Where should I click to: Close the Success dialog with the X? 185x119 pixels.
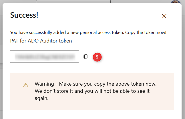[x=164, y=16]
